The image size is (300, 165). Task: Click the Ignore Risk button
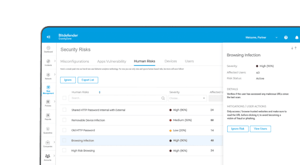(x=238, y=129)
